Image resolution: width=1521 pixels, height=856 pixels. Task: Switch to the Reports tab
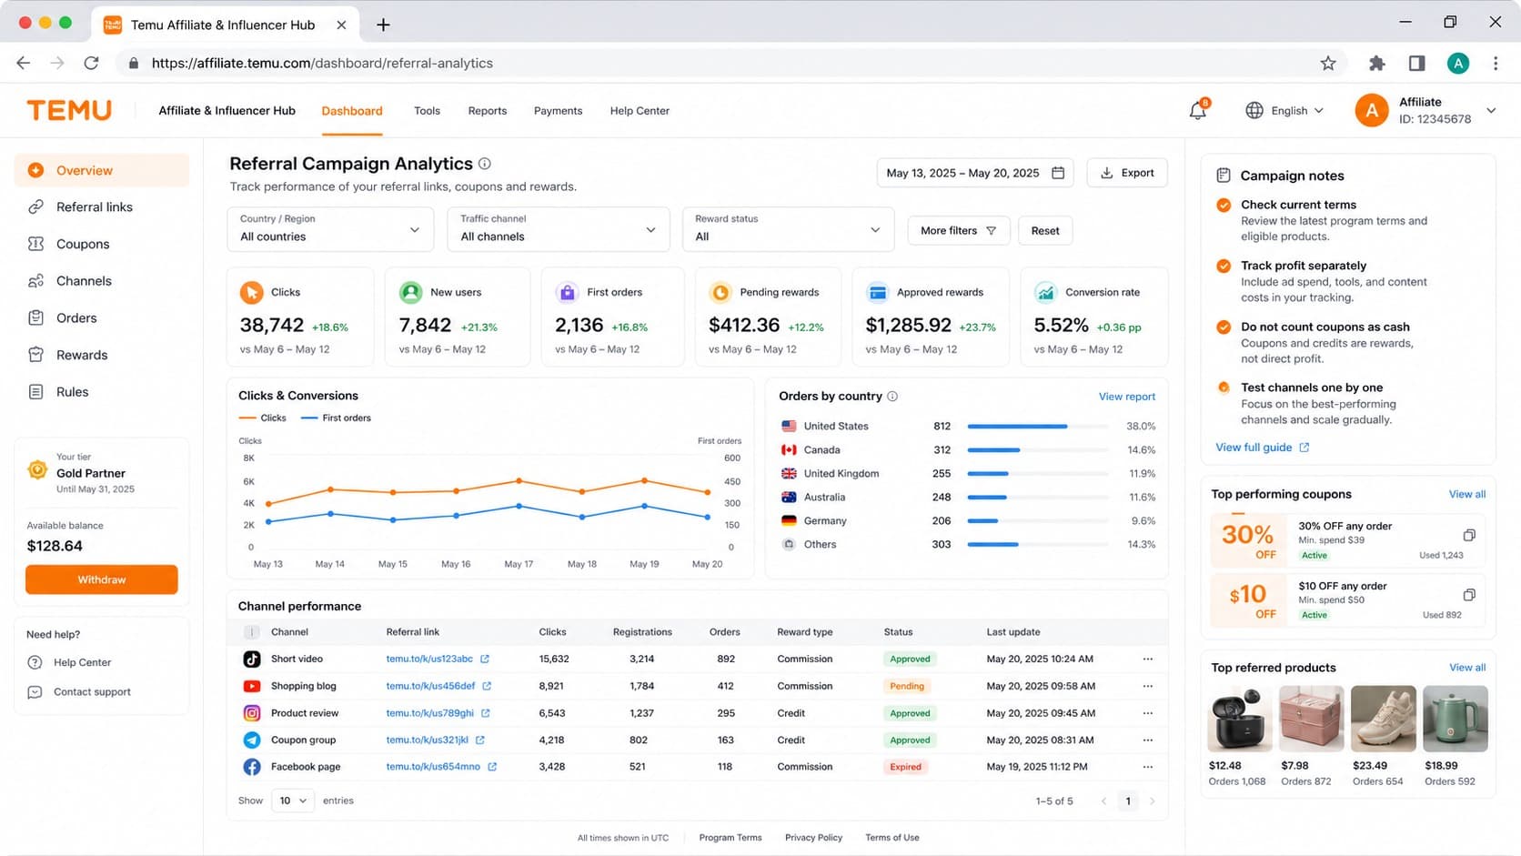[488, 111]
